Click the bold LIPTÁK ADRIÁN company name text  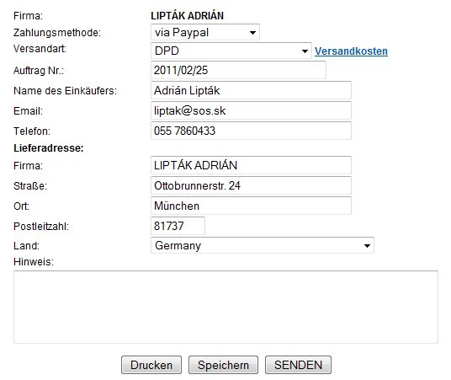(188, 15)
